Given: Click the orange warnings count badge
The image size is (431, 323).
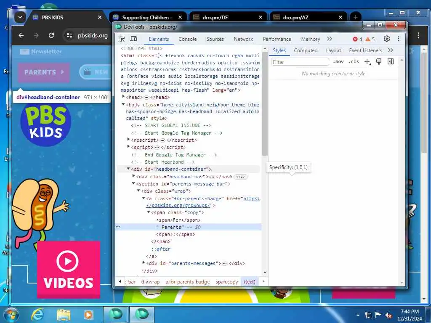Looking at the screenshot, I should (370, 39).
